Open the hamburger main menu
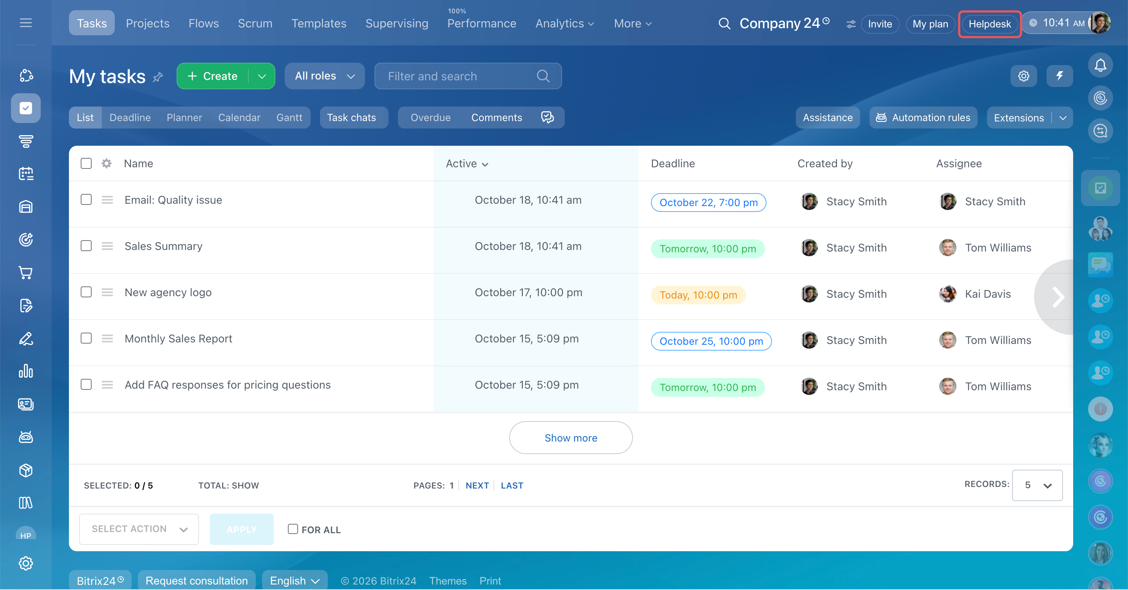1128x590 pixels. [x=26, y=23]
